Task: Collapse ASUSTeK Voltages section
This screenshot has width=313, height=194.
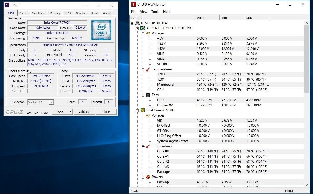Action: pyautogui.click(x=143, y=34)
